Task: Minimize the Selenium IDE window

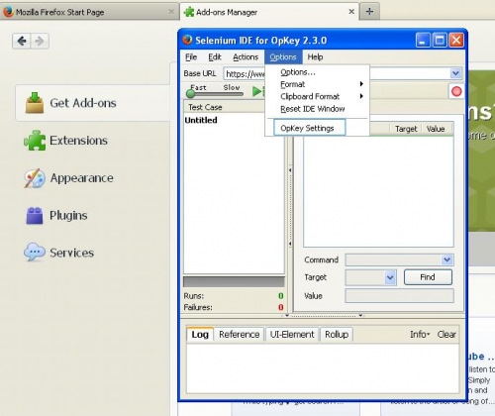Action: [423, 41]
